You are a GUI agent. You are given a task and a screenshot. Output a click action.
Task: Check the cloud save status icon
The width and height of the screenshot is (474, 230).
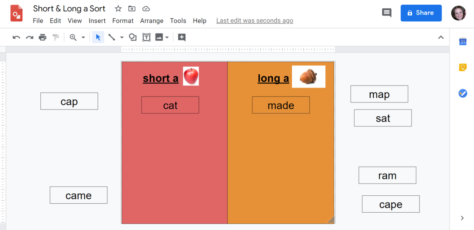pyautogui.click(x=146, y=9)
